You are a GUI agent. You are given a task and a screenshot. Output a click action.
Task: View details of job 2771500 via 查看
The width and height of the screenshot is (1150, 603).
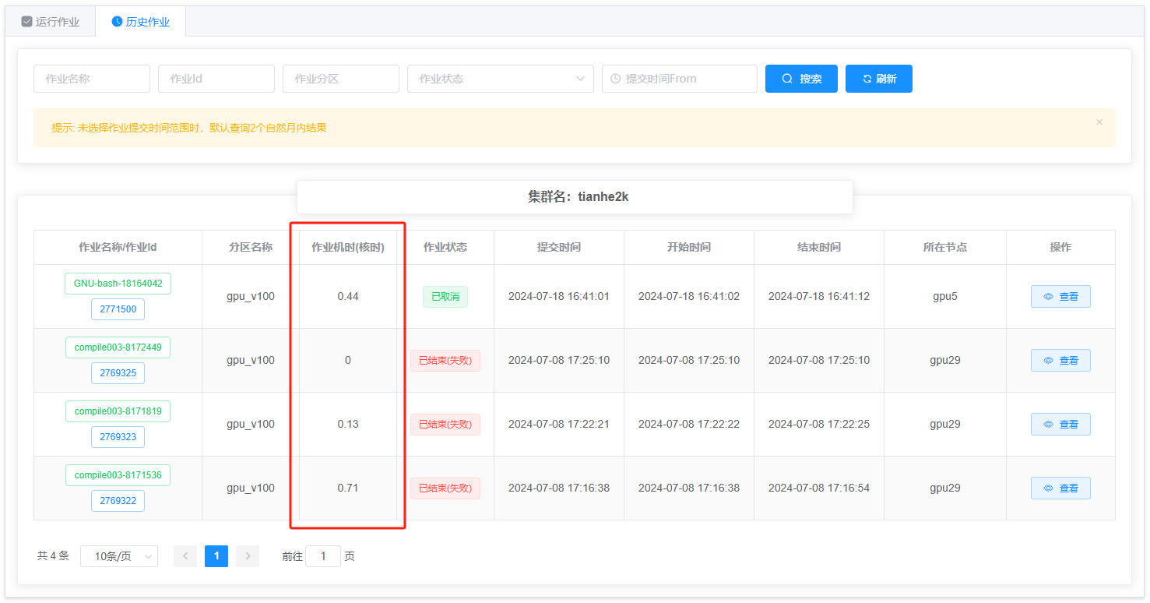(1060, 297)
